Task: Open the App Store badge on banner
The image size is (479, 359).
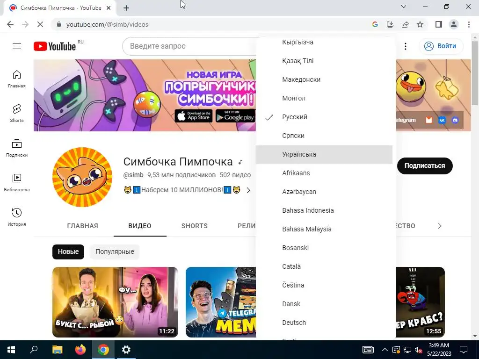Action: 193,116
